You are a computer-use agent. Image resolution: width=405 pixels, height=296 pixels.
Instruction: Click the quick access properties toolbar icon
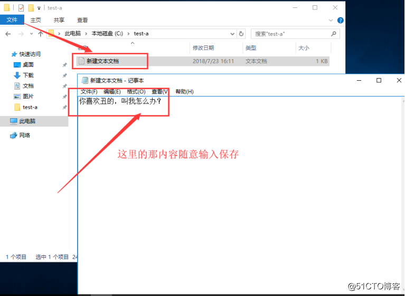(x=21, y=8)
